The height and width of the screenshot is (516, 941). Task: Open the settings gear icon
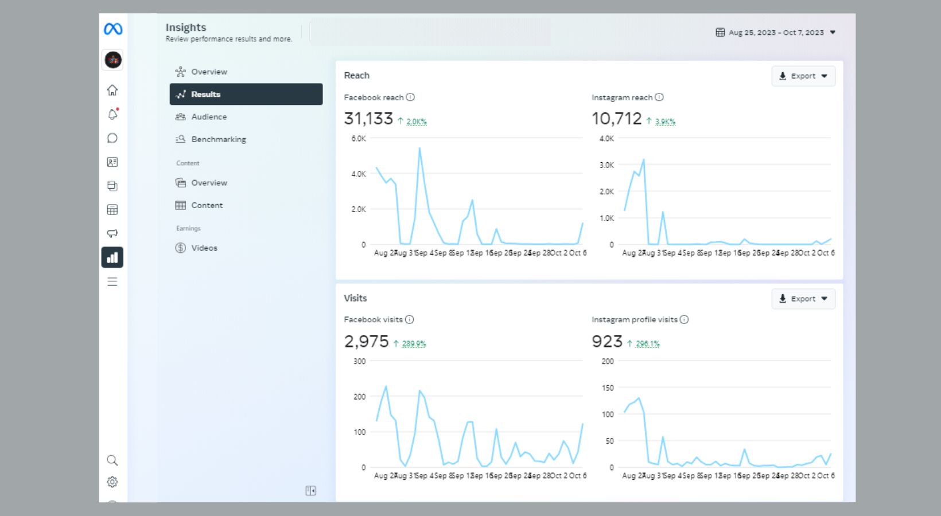pyautogui.click(x=112, y=482)
